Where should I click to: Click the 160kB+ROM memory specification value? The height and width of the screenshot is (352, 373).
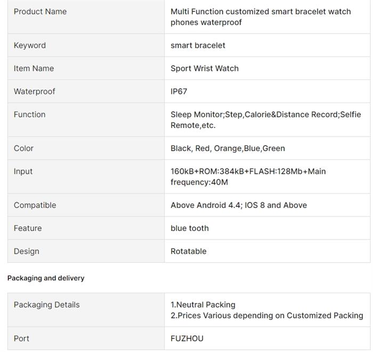click(x=248, y=177)
